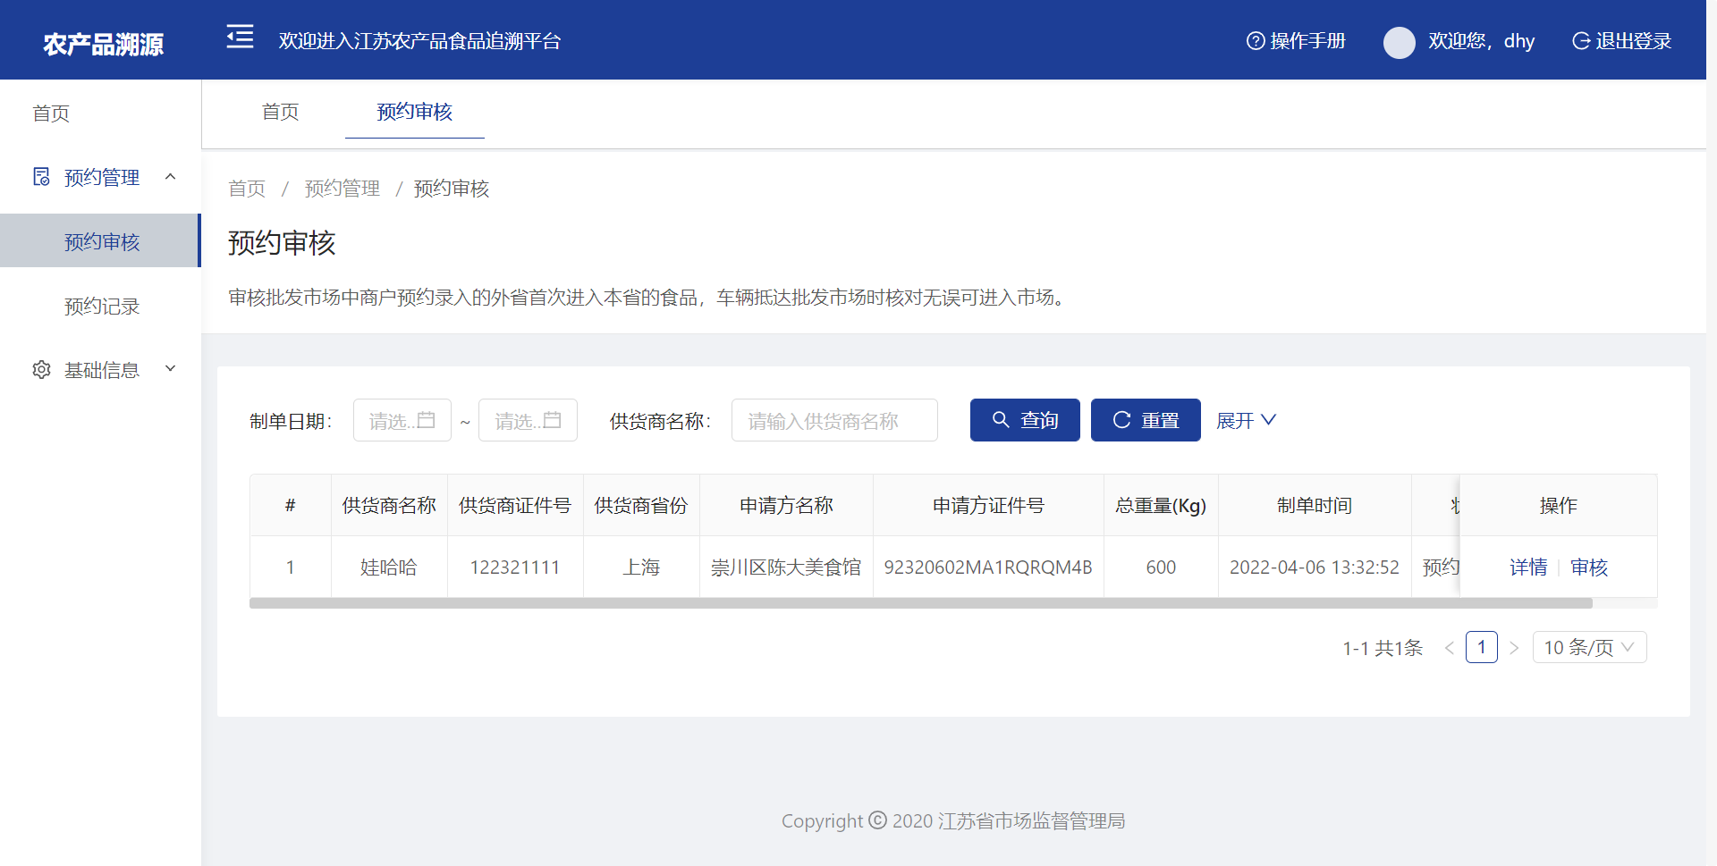Click the 基础信息 gear icon
Image resolution: width=1717 pixels, height=866 pixels.
click(x=41, y=370)
